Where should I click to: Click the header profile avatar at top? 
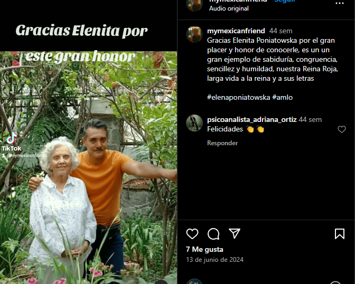[194, 5]
